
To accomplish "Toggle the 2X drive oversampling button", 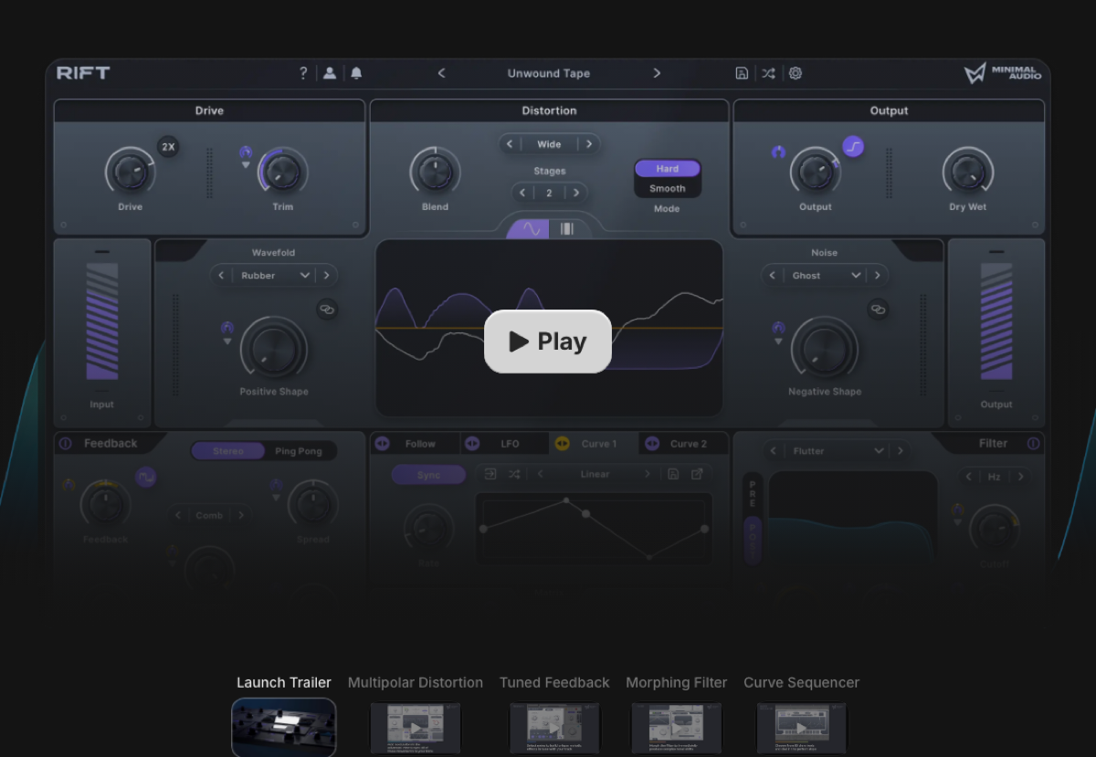I will tap(168, 146).
